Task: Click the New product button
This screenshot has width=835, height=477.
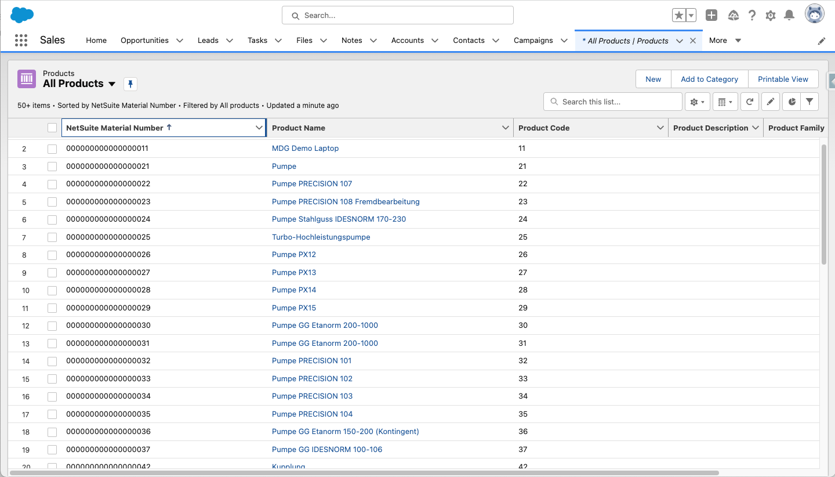Action: (x=654, y=79)
